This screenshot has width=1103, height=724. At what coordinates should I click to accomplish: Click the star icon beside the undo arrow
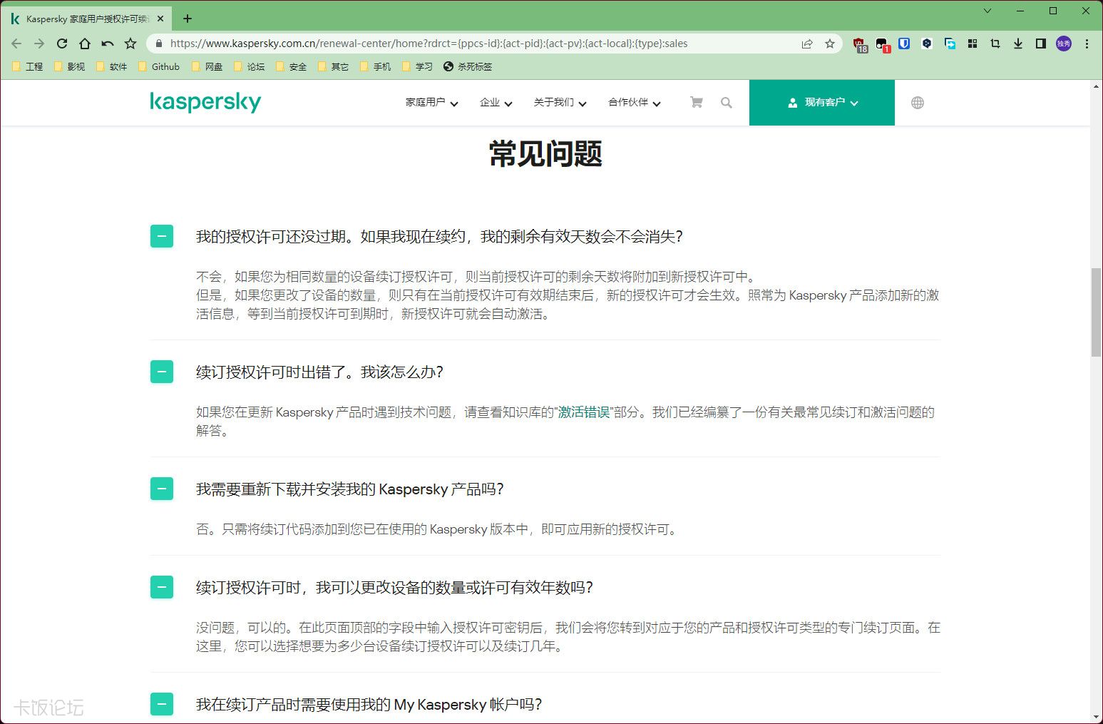[130, 44]
